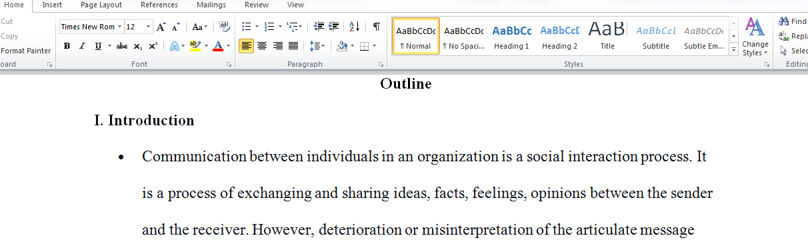808x252 pixels.
Task: Switch to the Review tab
Action: coord(257,5)
